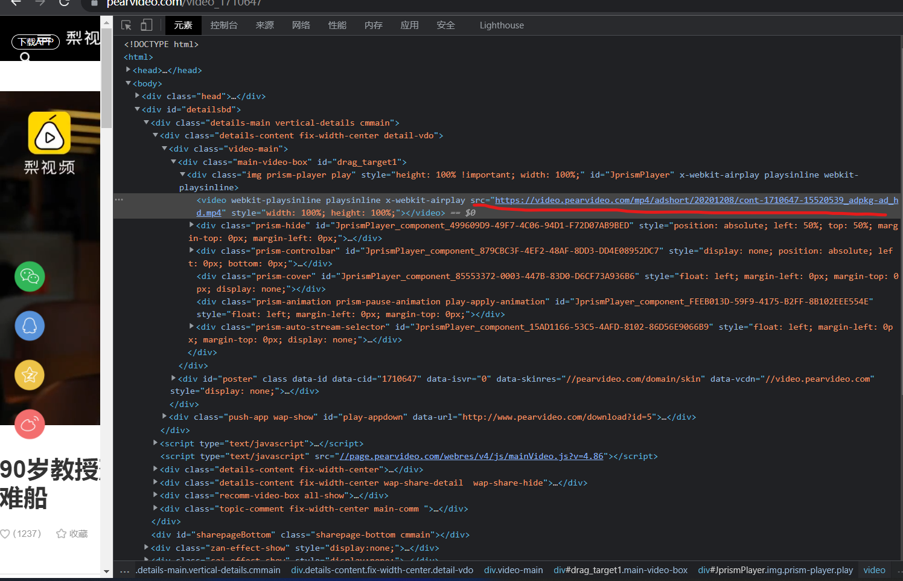Select the div#JprismPlayer.img.prism-player.play breadcrumb

coord(776,570)
